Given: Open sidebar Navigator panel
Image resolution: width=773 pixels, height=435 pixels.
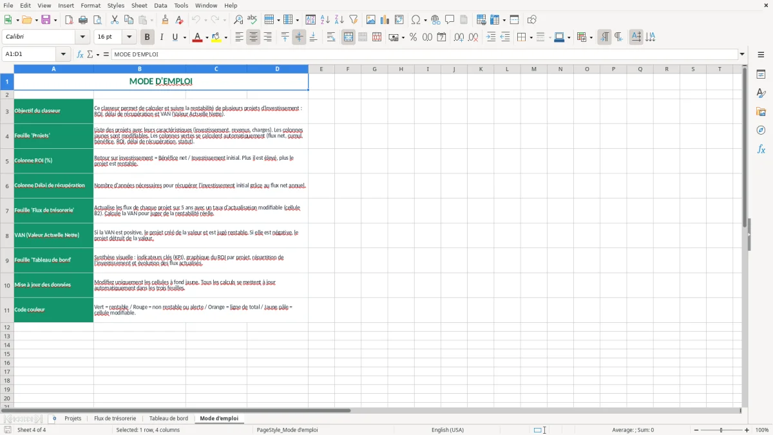Looking at the screenshot, I should [x=761, y=130].
